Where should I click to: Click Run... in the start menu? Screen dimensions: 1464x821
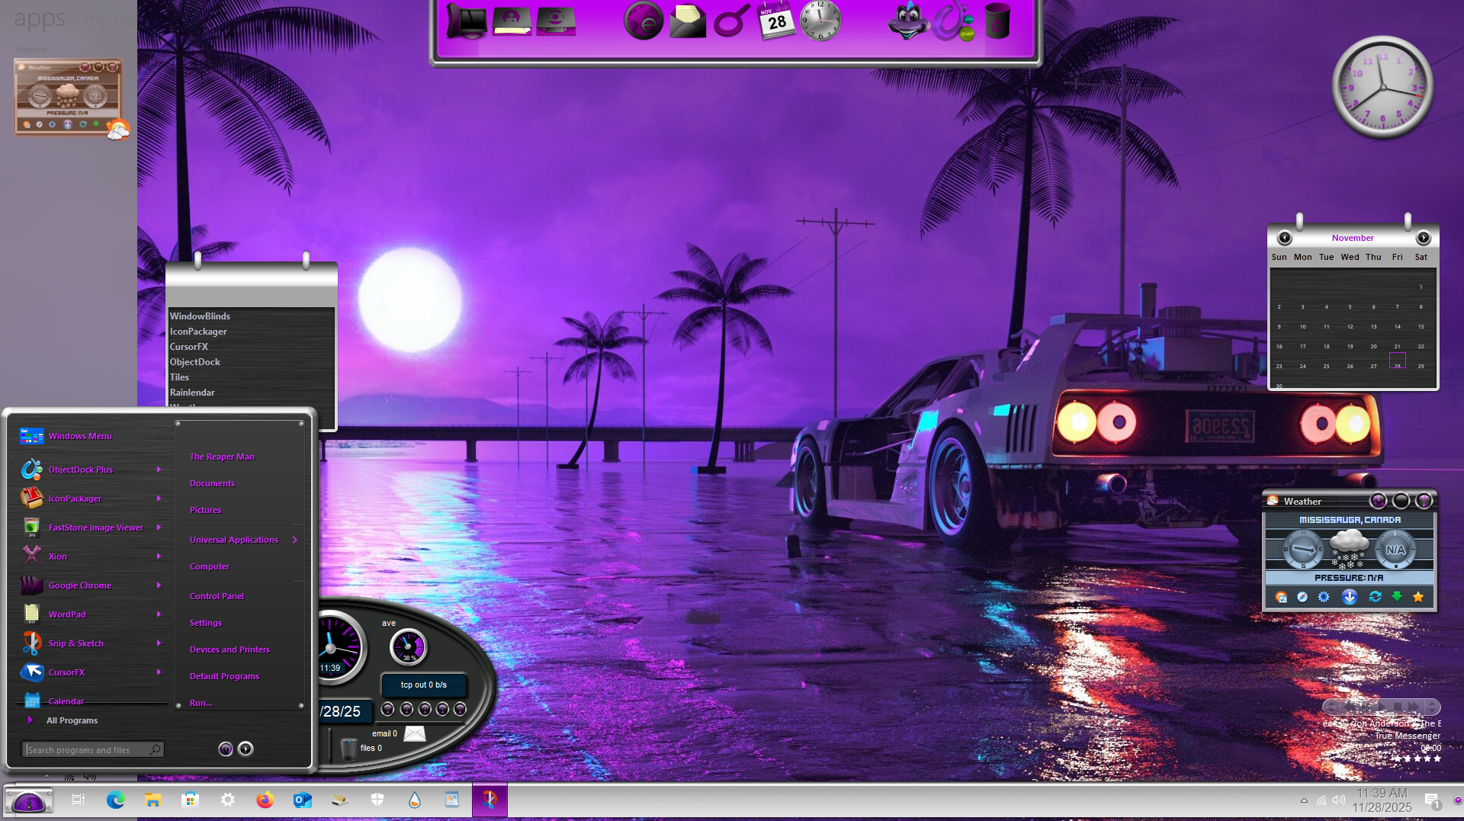coord(201,703)
